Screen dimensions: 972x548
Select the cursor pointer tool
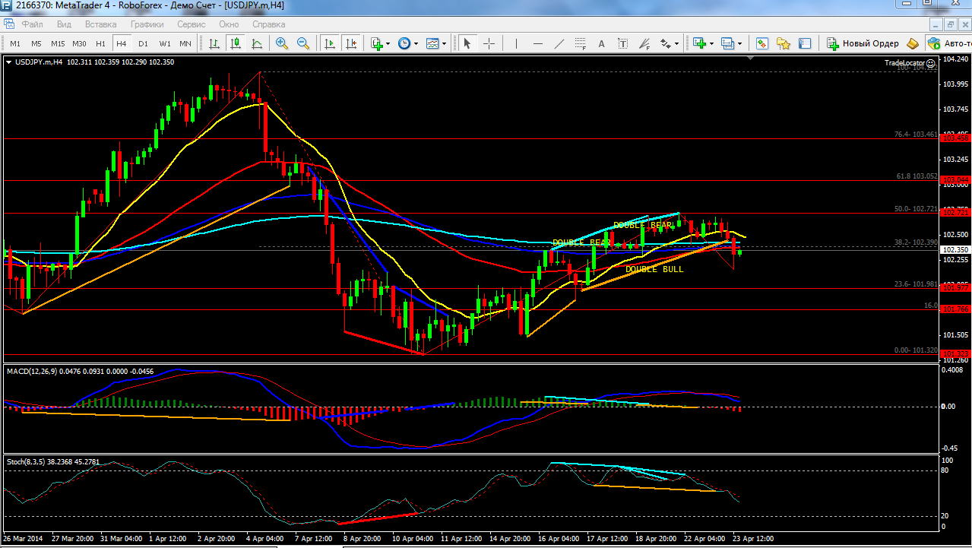point(467,43)
